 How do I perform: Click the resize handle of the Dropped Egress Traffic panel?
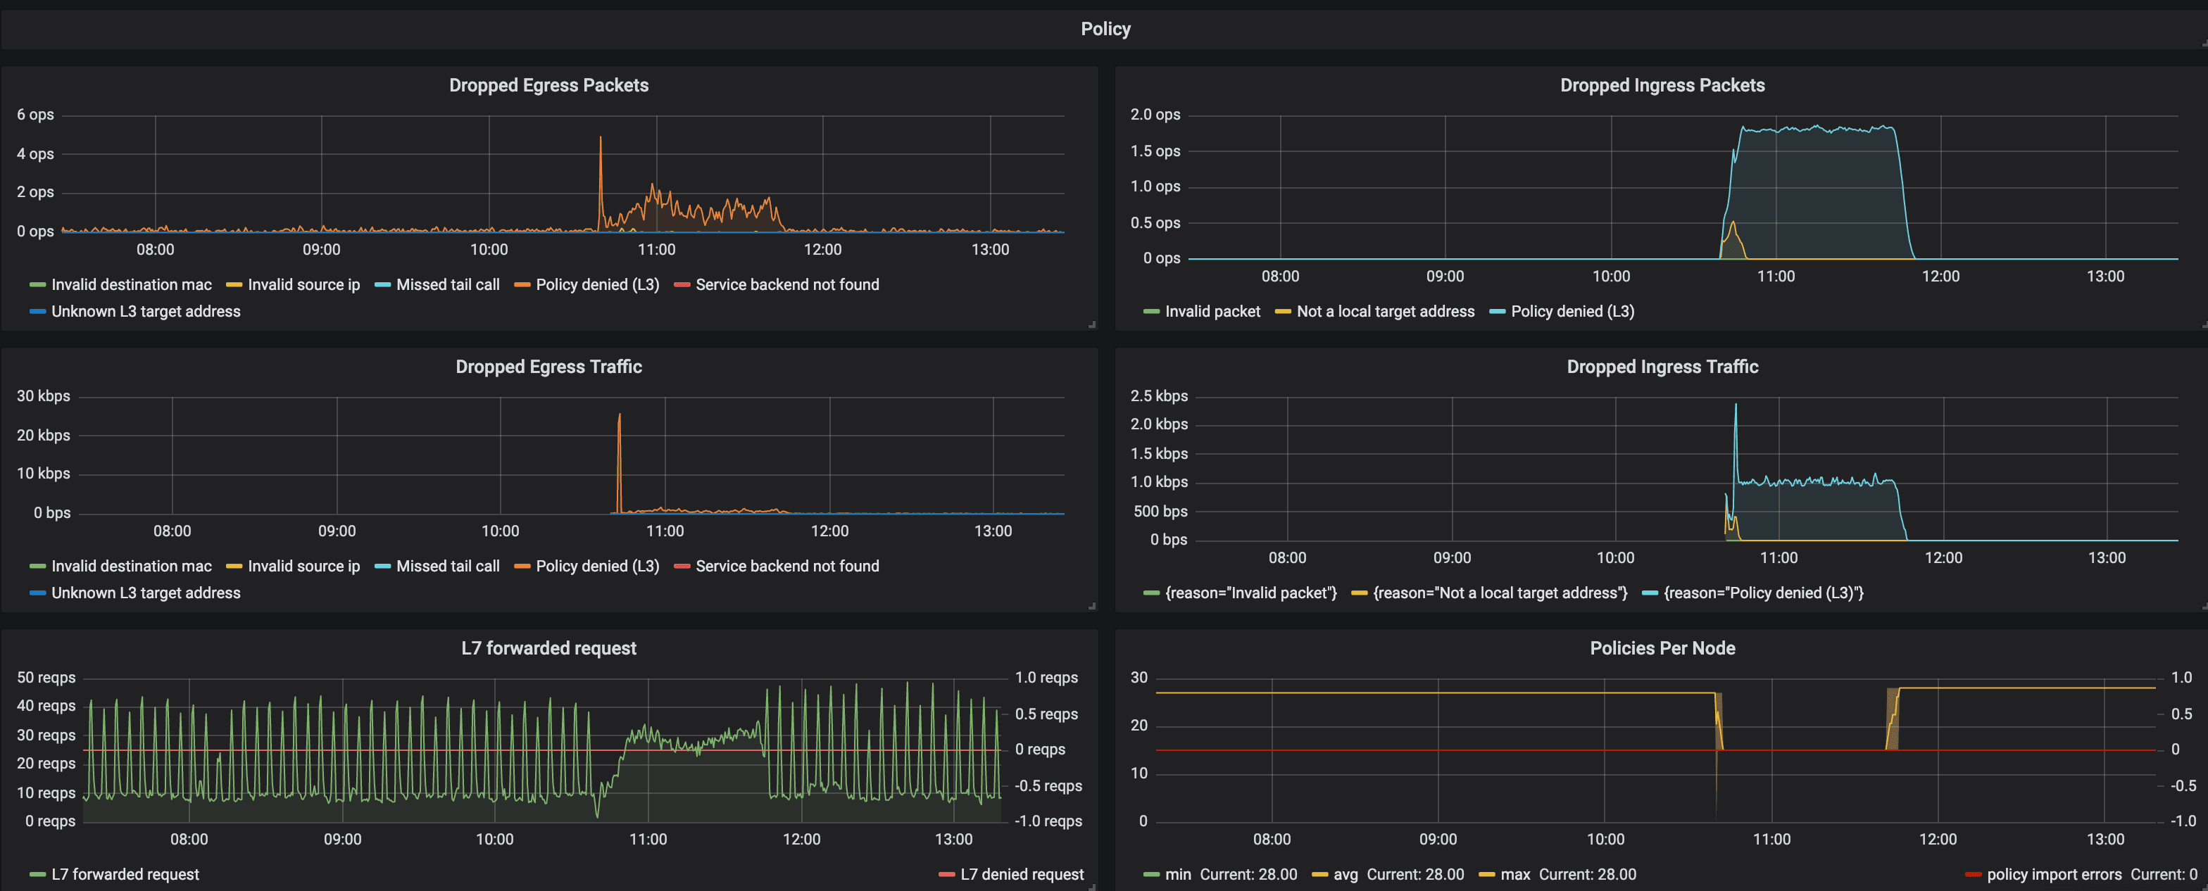1092,607
